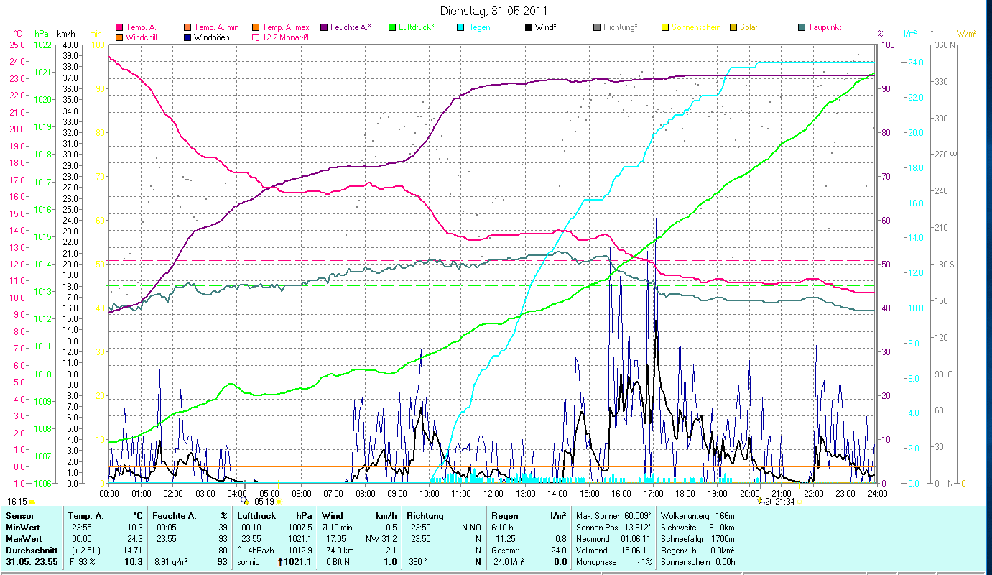The height and width of the screenshot is (575, 992).
Task: Click the yellow min axis unit label
Action: (x=95, y=34)
